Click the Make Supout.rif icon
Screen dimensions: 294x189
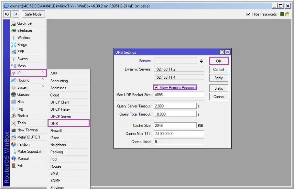click(14, 151)
